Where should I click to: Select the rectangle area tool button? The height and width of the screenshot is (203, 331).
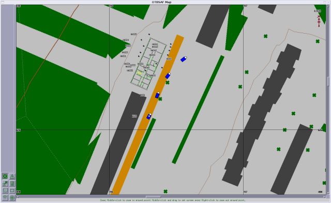(12, 191)
